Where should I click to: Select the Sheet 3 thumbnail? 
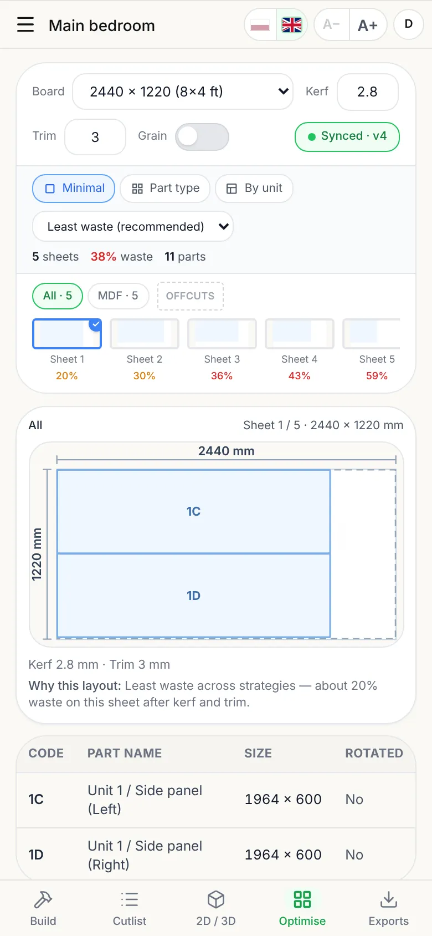[x=222, y=334]
